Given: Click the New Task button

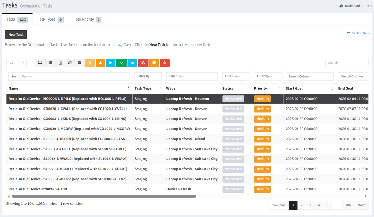Looking at the screenshot, I should point(16,35).
